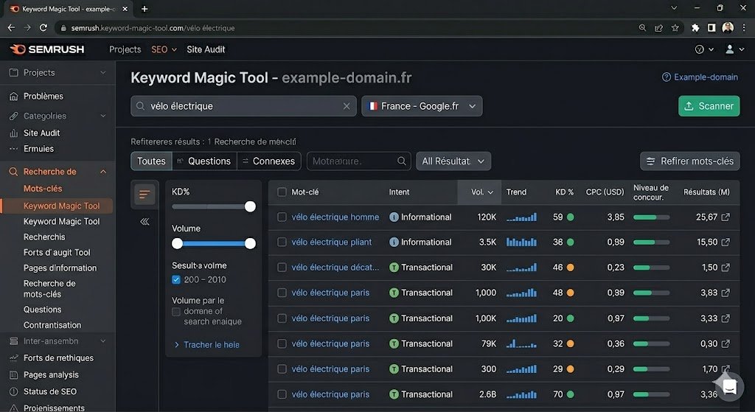
Task: Click the filter lines panel icon
Action: coord(145,195)
